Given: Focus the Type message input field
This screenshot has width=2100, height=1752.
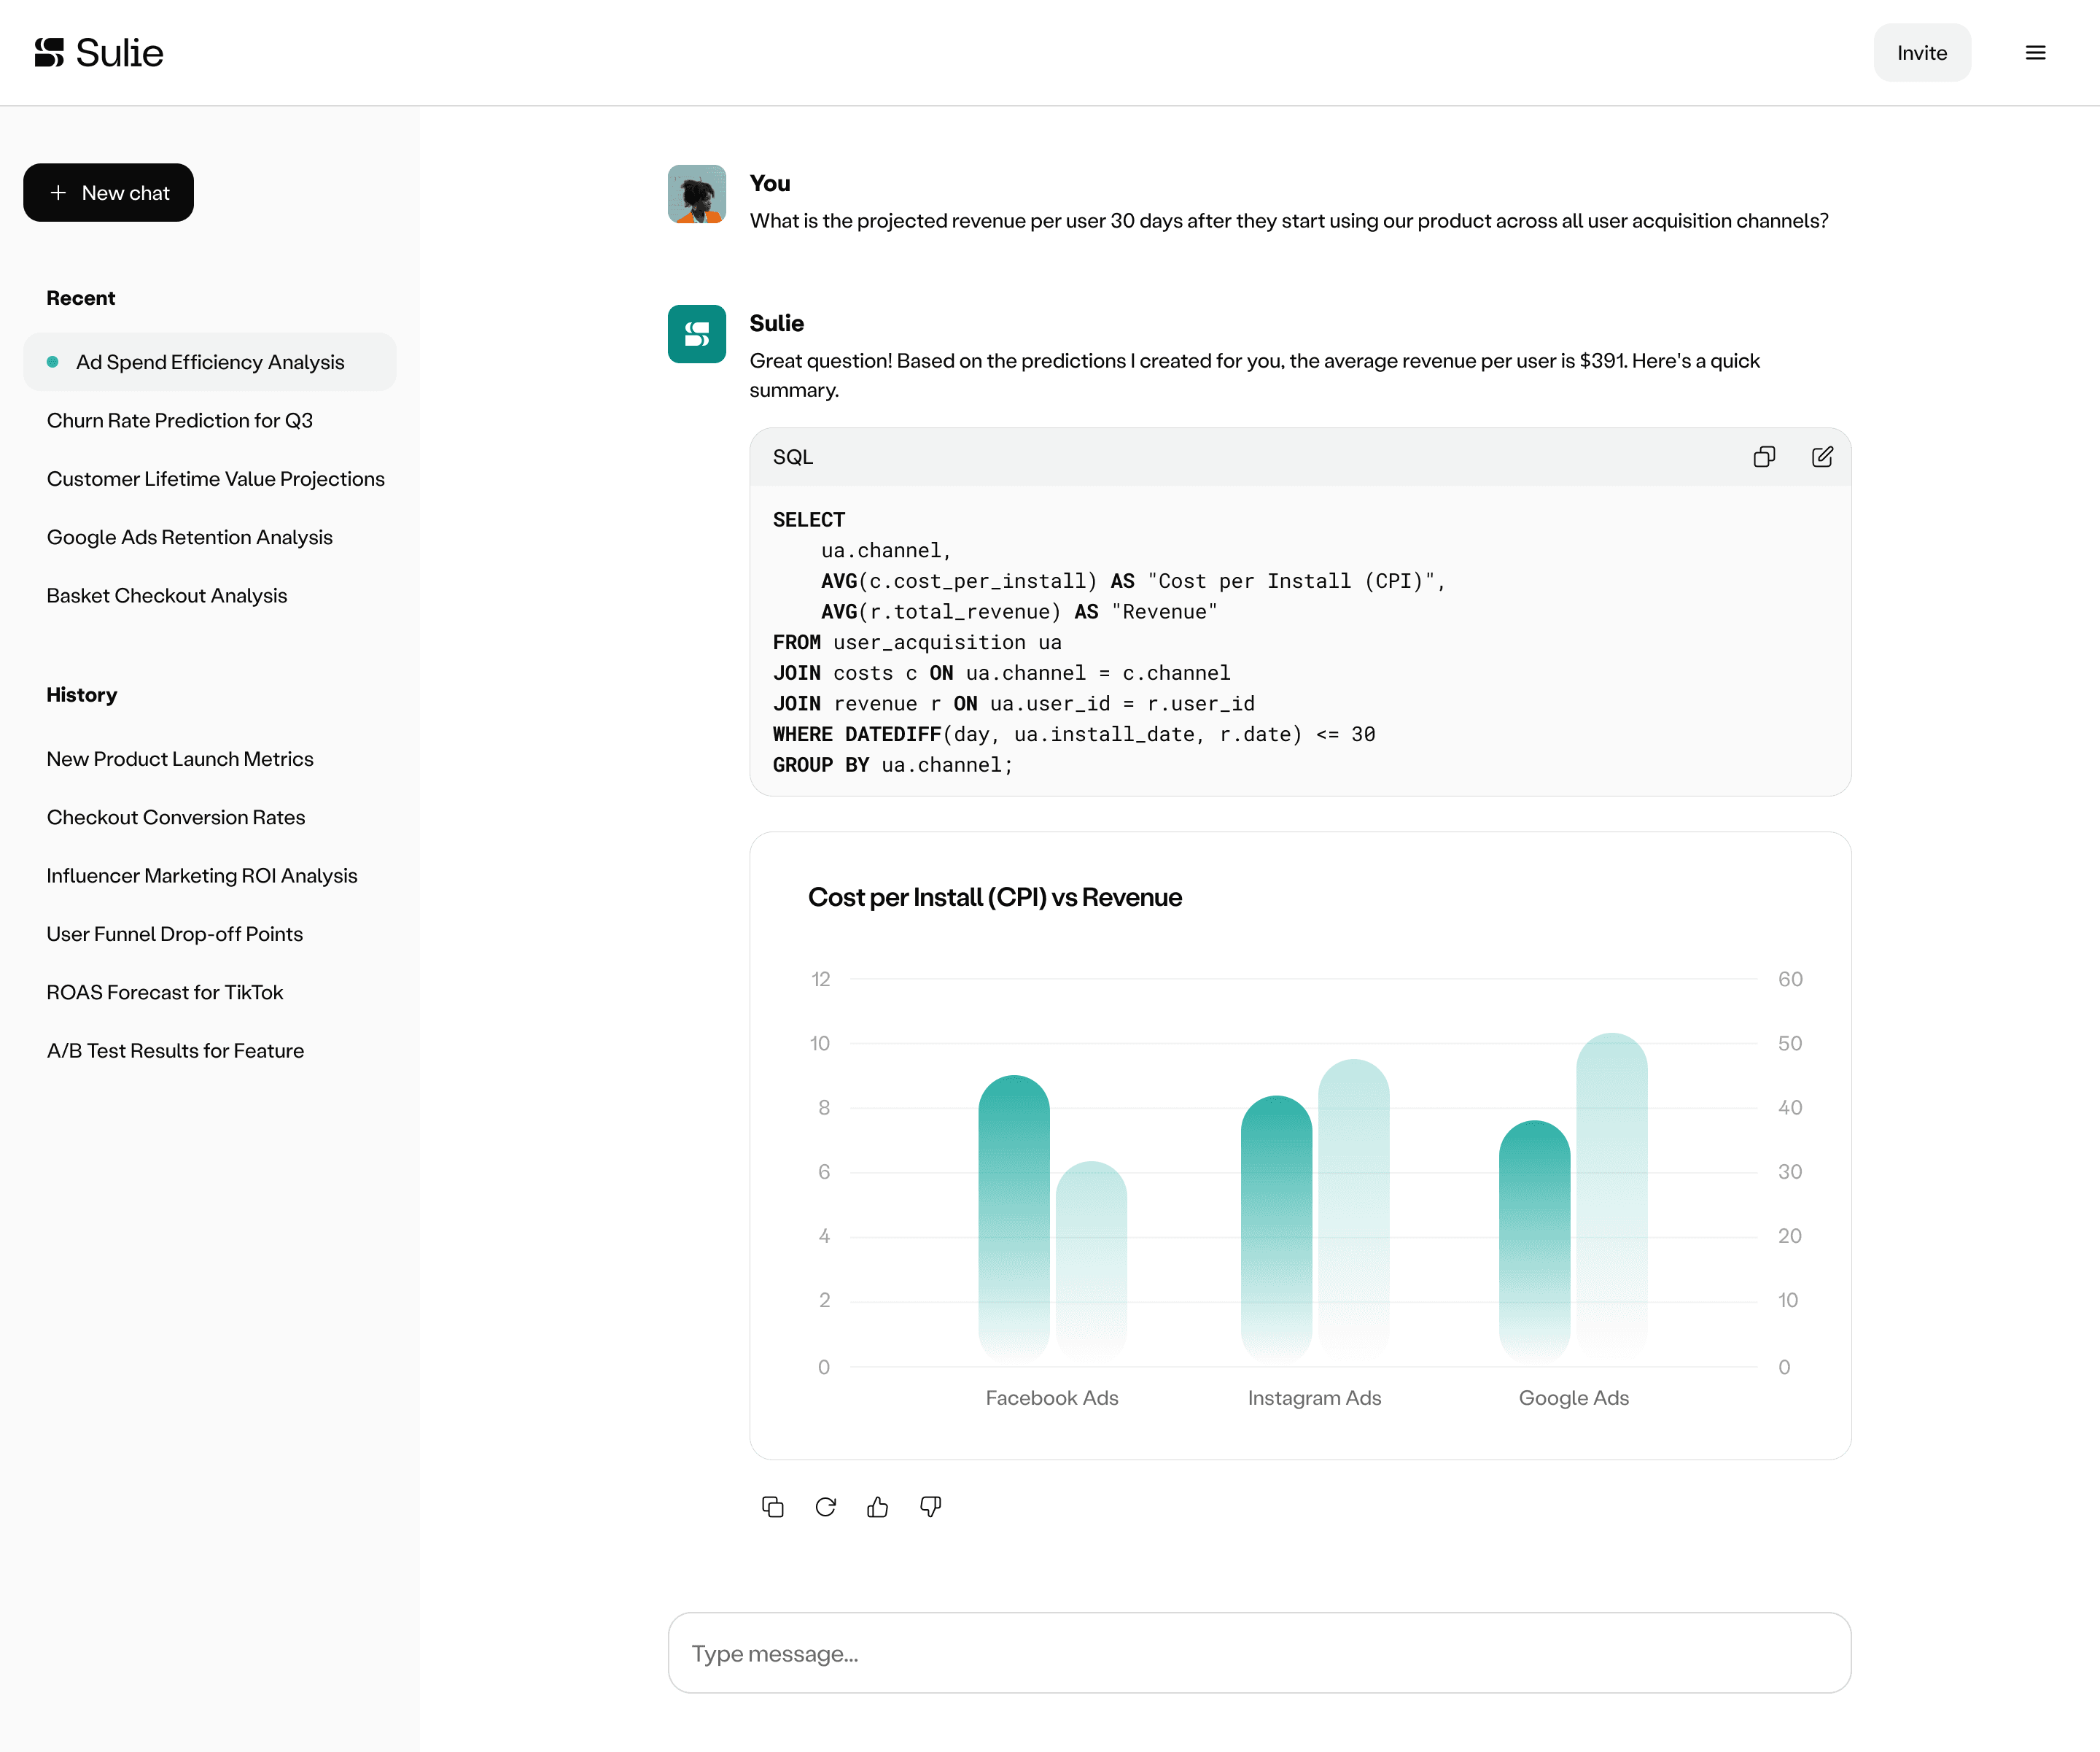Looking at the screenshot, I should (x=1259, y=1653).
